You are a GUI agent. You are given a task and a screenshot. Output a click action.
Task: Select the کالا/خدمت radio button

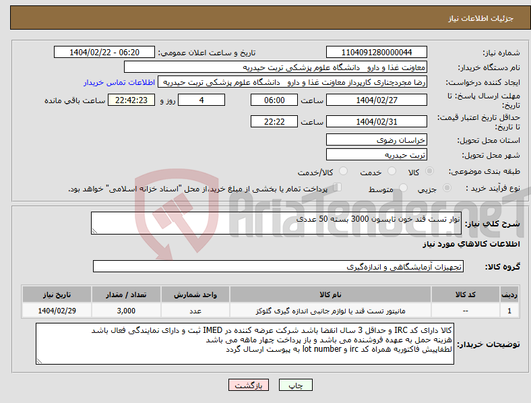(344, 171)
